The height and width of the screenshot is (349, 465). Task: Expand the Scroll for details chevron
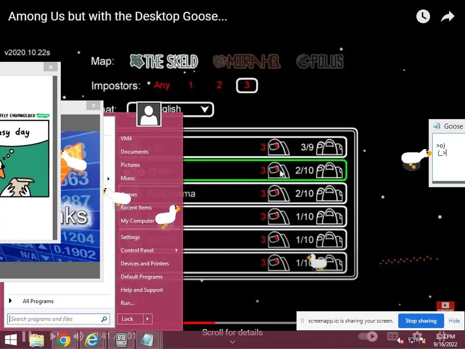[232, 342]
